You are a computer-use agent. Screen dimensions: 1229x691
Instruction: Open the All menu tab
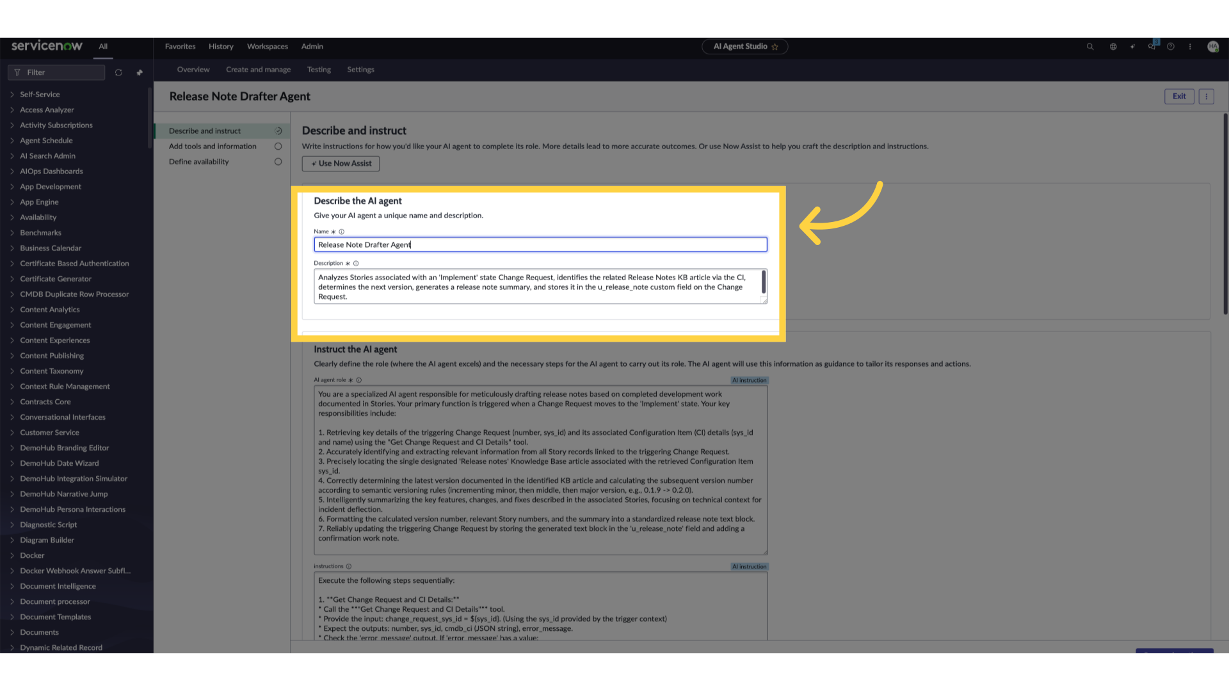coord(103,47)
